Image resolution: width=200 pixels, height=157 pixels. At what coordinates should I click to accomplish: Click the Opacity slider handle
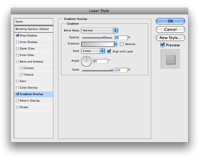[x=105, y=37]
